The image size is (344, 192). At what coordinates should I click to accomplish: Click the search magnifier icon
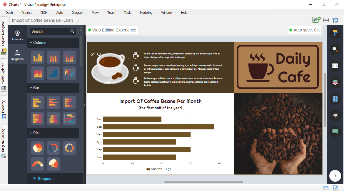(72, 31)
